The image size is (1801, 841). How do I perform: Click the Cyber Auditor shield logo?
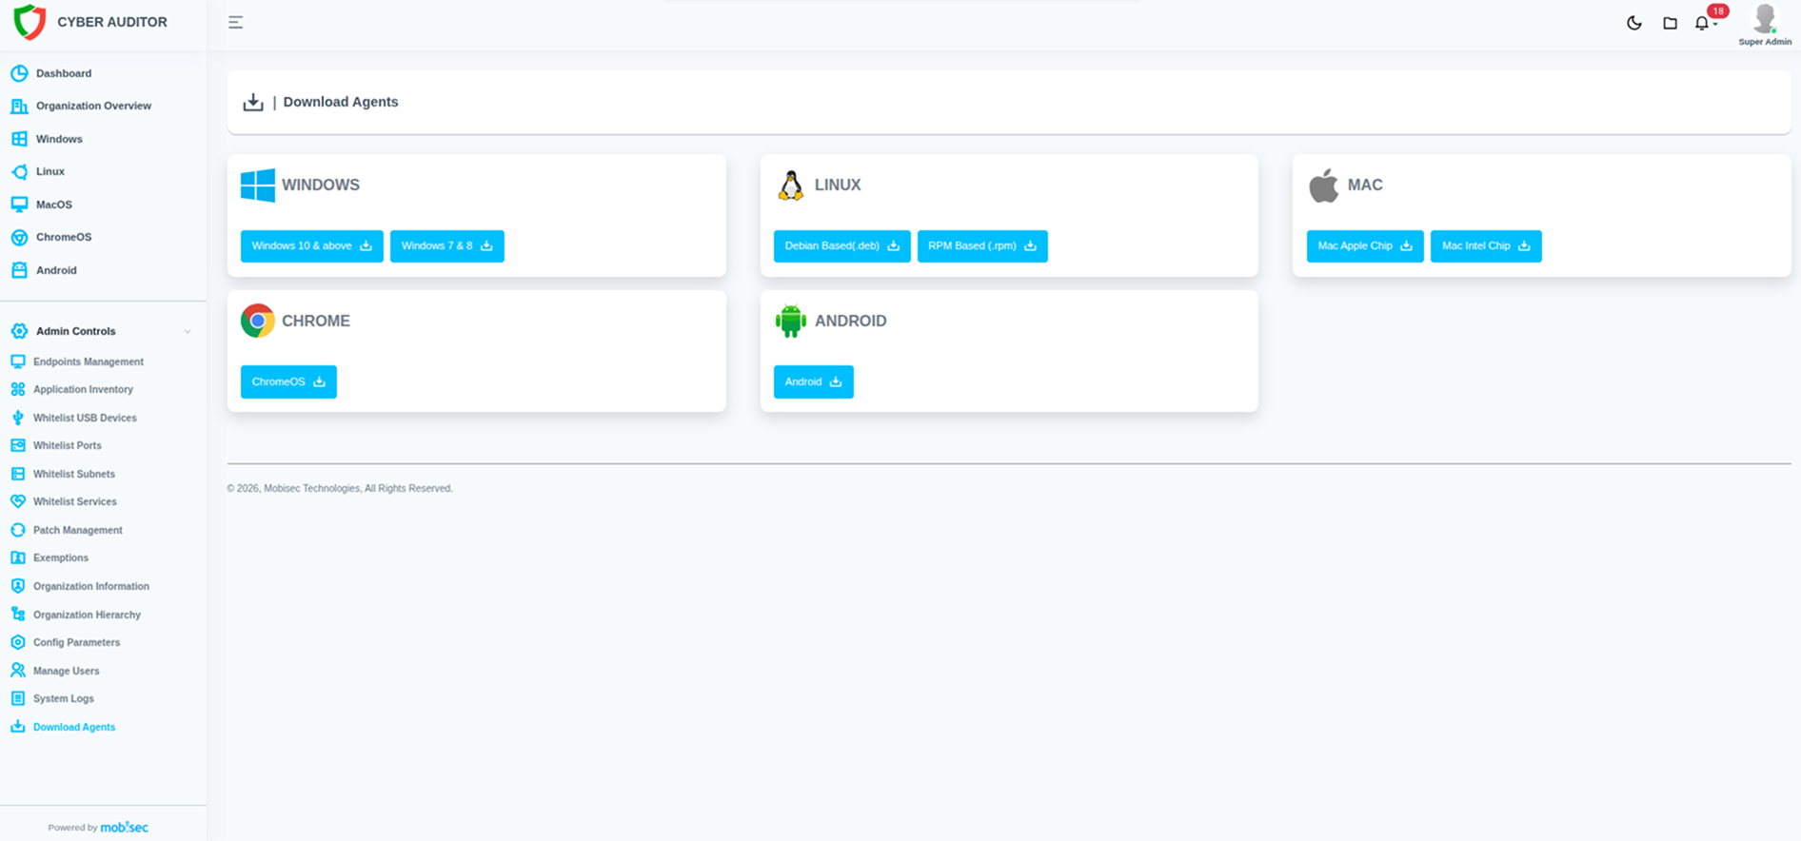click(x=30, y=22)
